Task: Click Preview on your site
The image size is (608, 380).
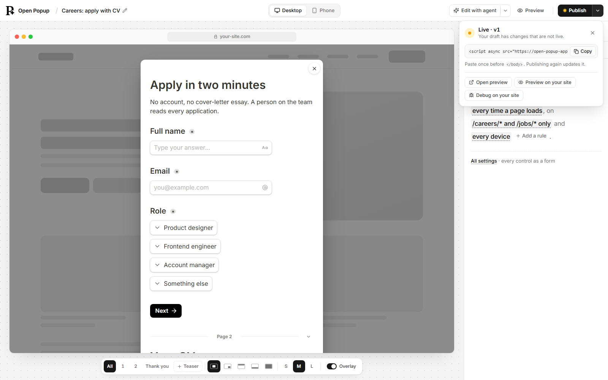Action: (x=545, y=82)
